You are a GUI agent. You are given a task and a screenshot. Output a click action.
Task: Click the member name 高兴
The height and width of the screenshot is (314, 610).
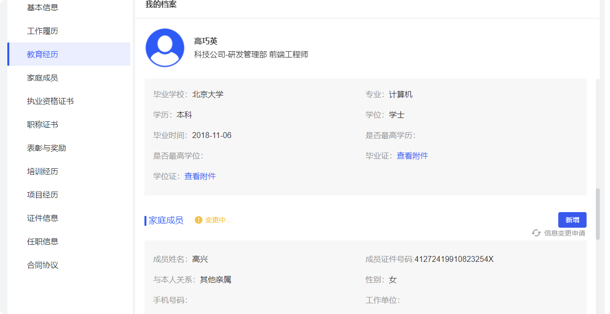(x=200, y=259)
